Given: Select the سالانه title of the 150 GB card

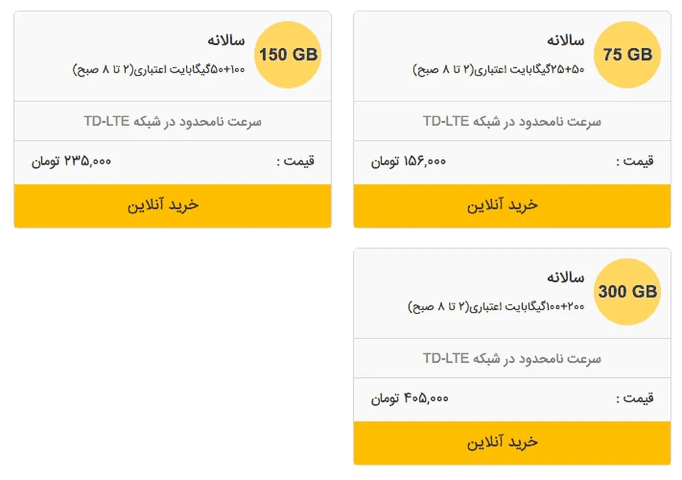Looking at the screenshot, I should pos(226,41).
